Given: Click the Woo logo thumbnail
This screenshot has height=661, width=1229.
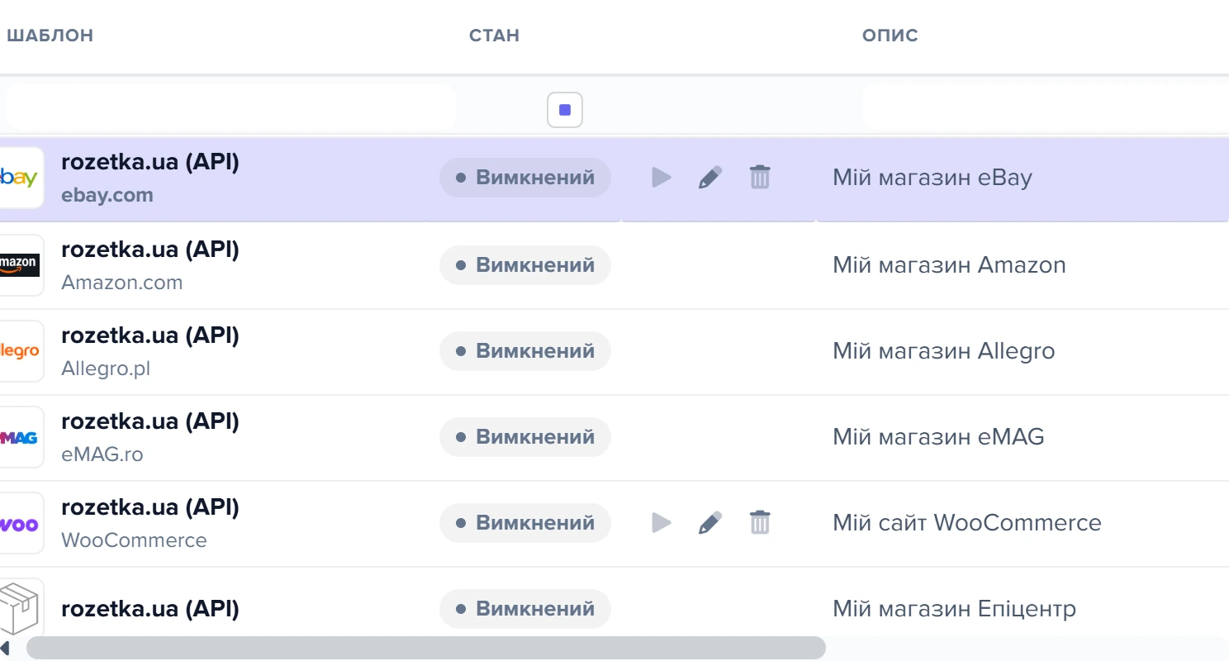Looking at the screenshot, I should click(21, 523).
